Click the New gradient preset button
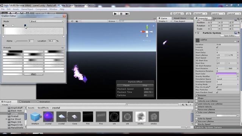 point(34,74)
